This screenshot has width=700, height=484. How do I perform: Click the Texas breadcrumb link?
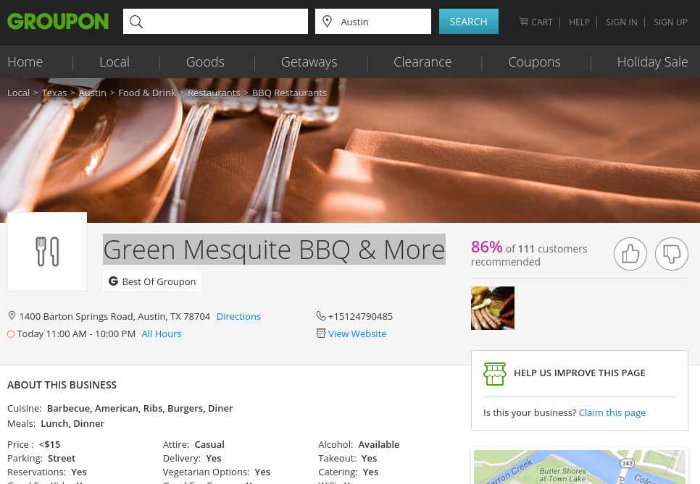point(54,93)
